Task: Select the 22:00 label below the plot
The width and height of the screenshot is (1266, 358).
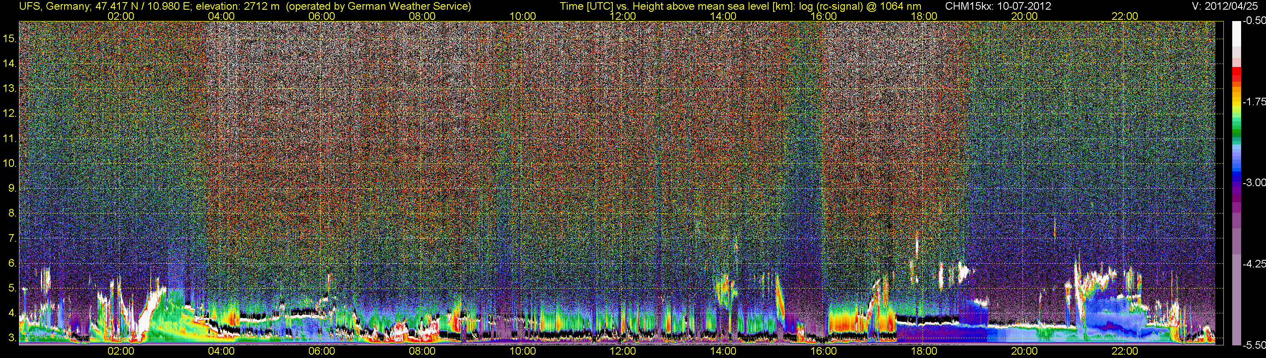Action: click(1125, 351)
